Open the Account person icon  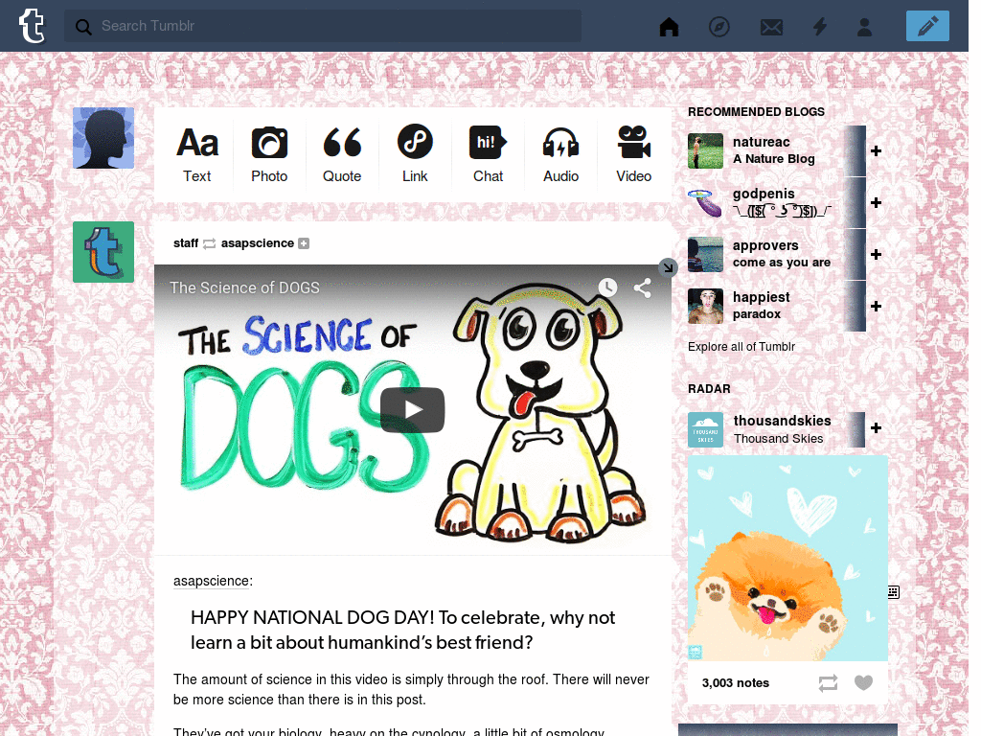[x=865, y=26]
